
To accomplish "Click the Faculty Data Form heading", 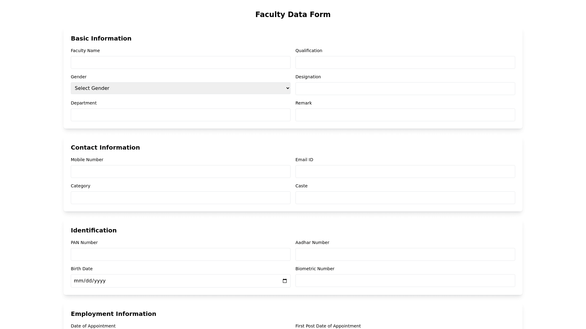I will coord(293,15).
